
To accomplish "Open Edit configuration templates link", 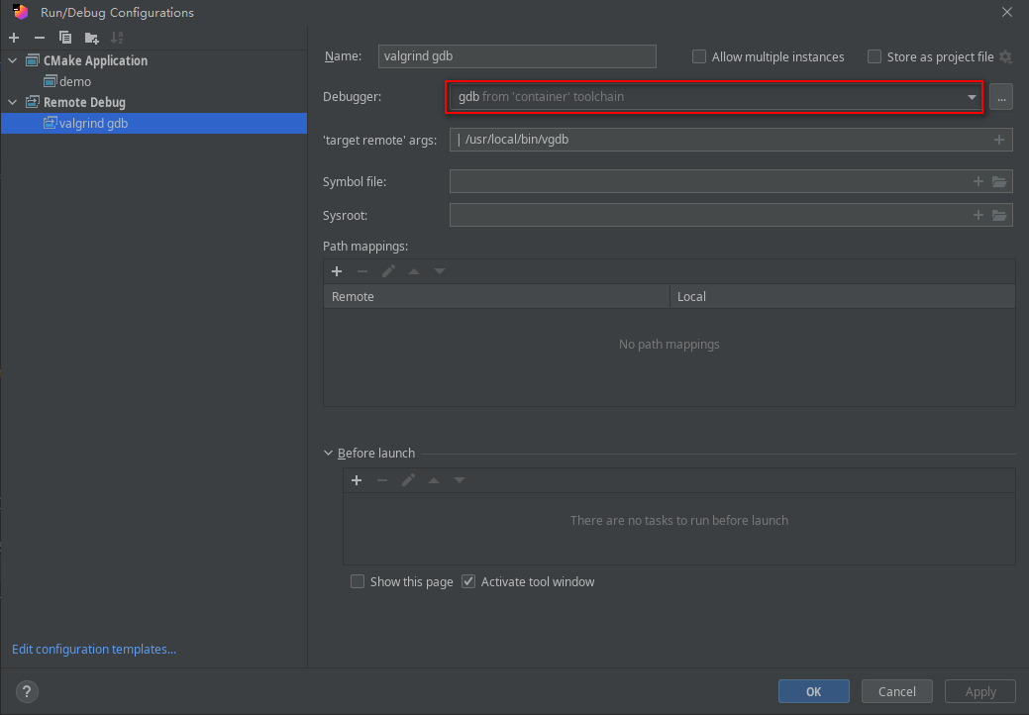I will (x=94, y=650).
